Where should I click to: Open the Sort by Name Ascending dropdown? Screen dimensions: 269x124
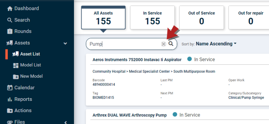click(x=216, y=44)
